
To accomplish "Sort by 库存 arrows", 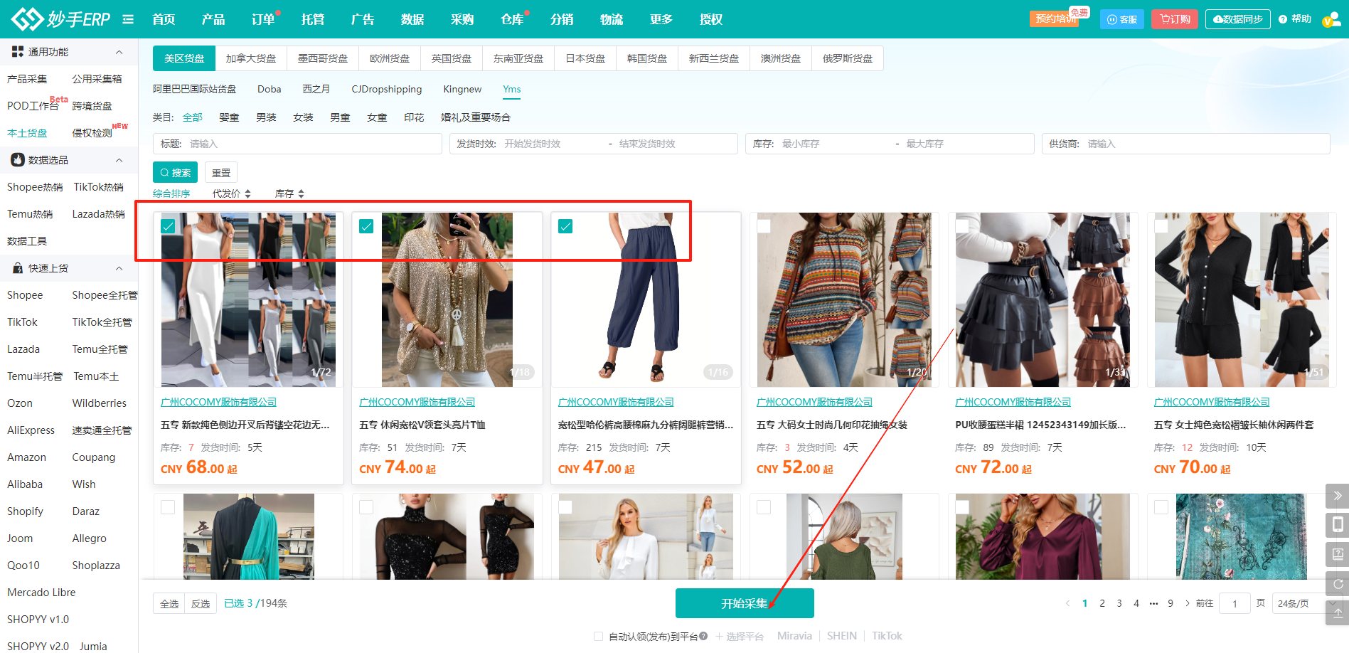I will 301,193.
